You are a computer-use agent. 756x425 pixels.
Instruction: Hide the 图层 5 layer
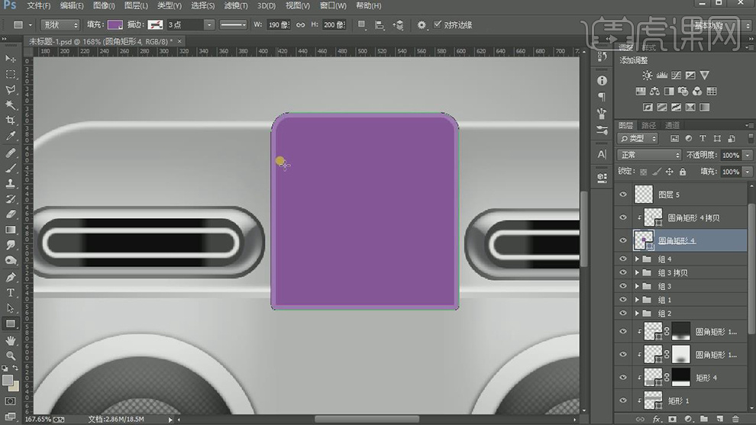click(x=623, y=195)
